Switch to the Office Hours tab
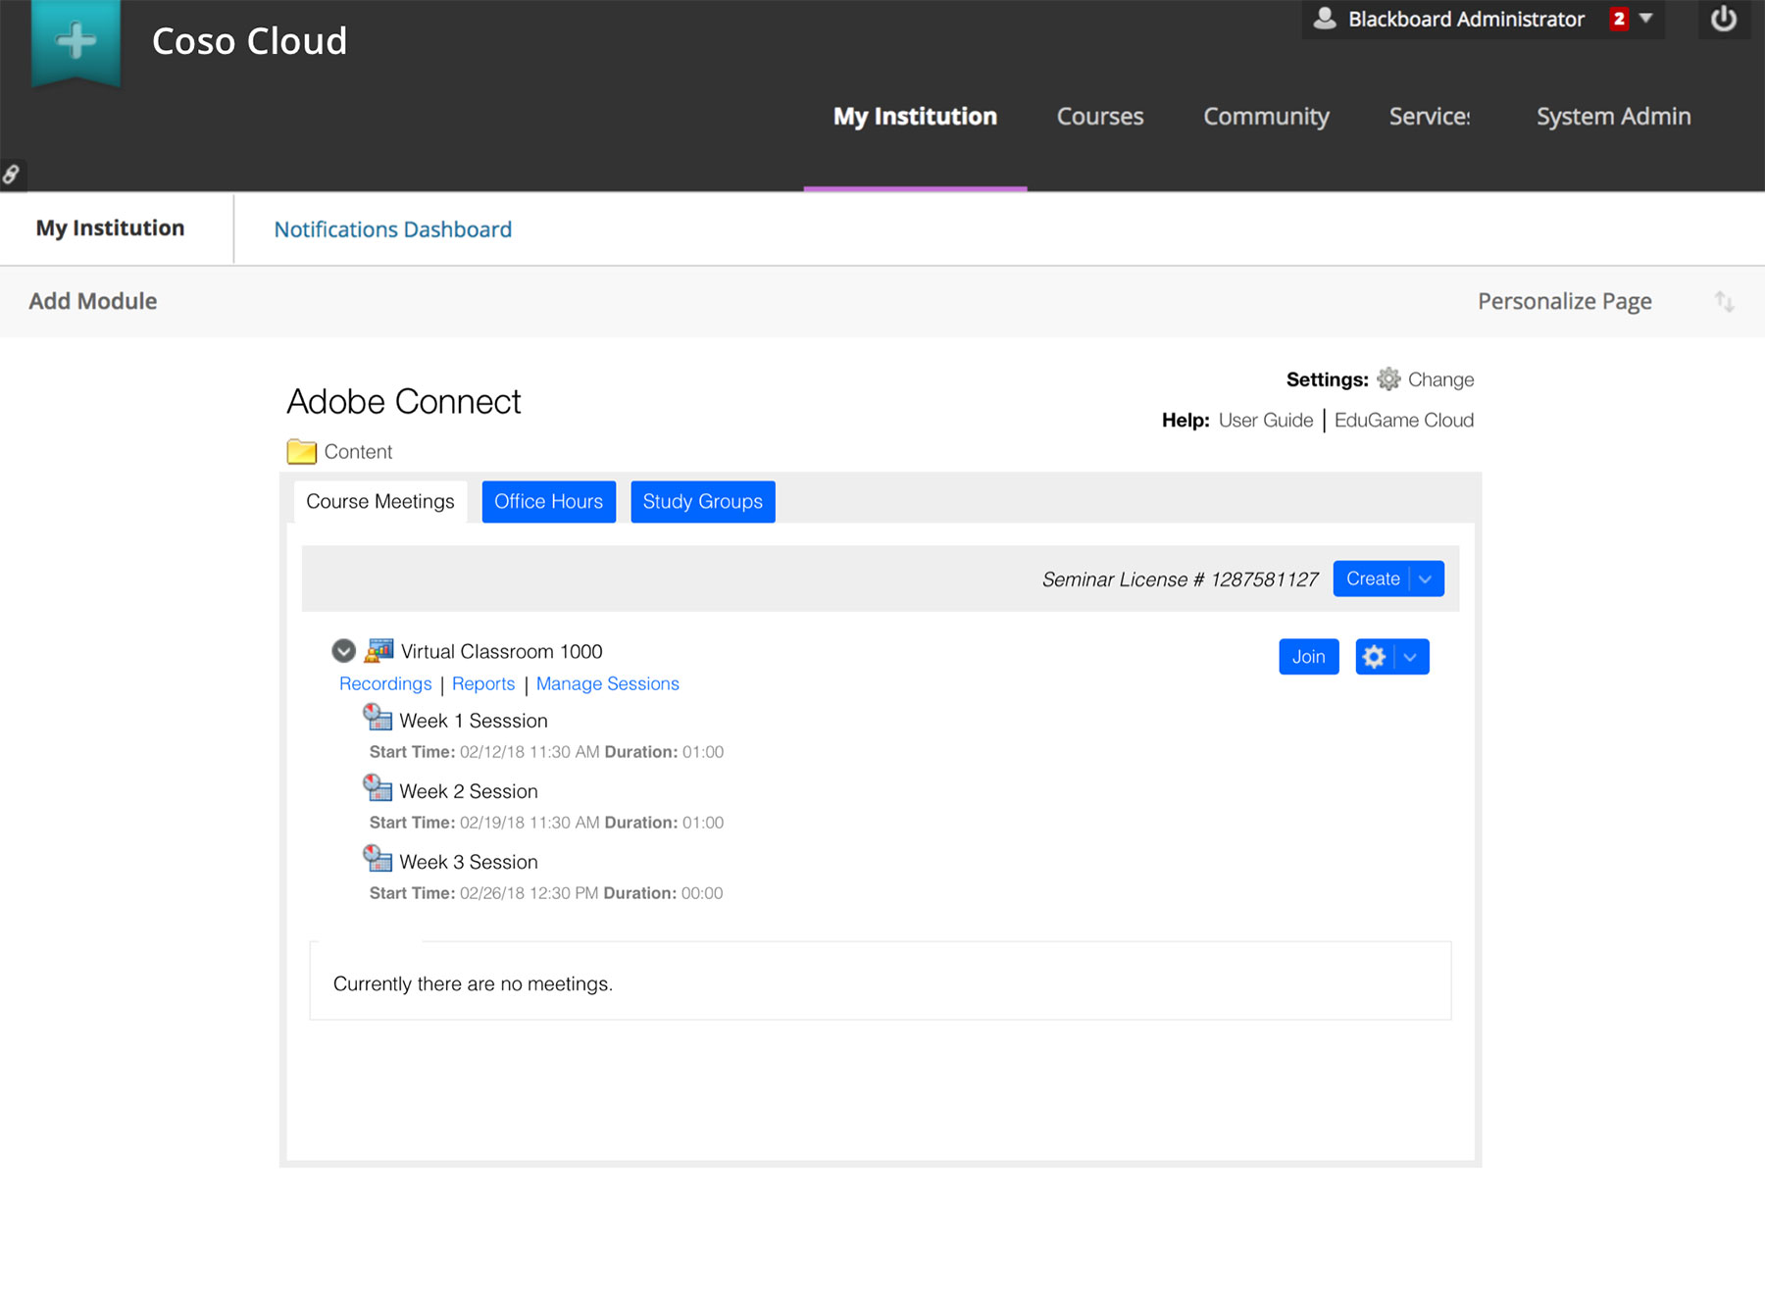1765x1305 pixels. [549, 501]
